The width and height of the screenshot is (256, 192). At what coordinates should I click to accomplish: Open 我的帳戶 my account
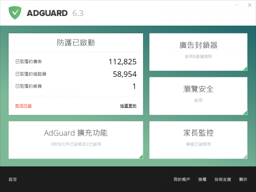coord(182,179)
